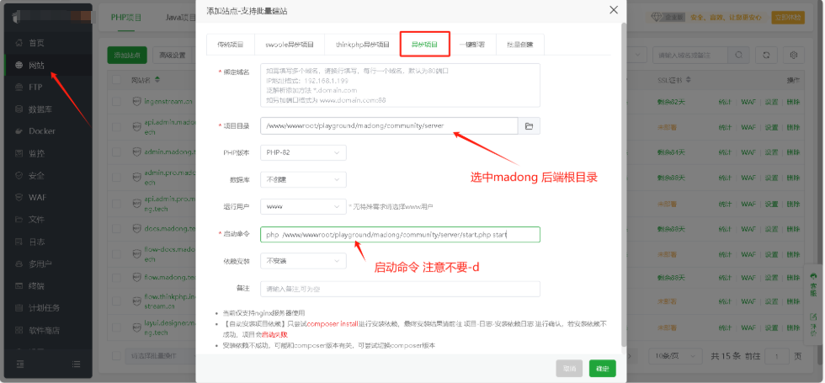The height and width of the screenshot is (383, 825).
Task: Click the gray 取消 cancel button
Action: 569,368
